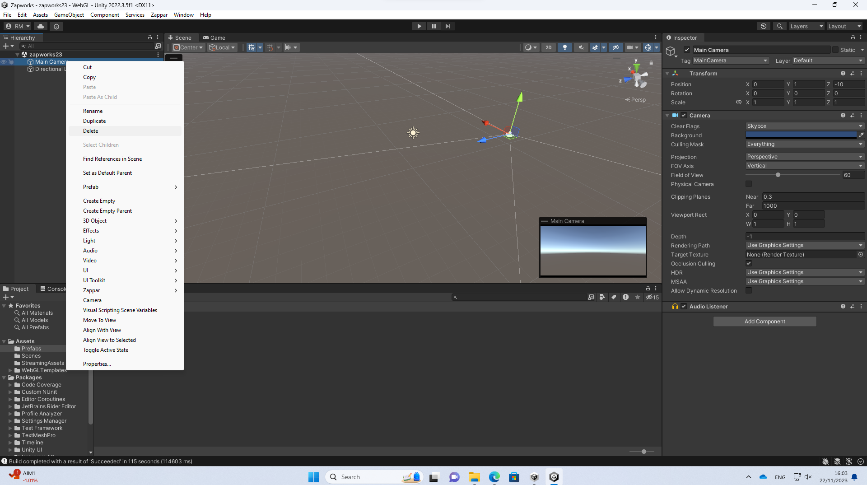Choose Rename in context menu

[125, 111]
